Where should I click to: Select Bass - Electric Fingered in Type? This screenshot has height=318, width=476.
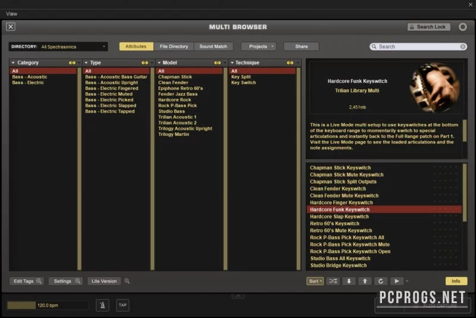pos(111,88)
